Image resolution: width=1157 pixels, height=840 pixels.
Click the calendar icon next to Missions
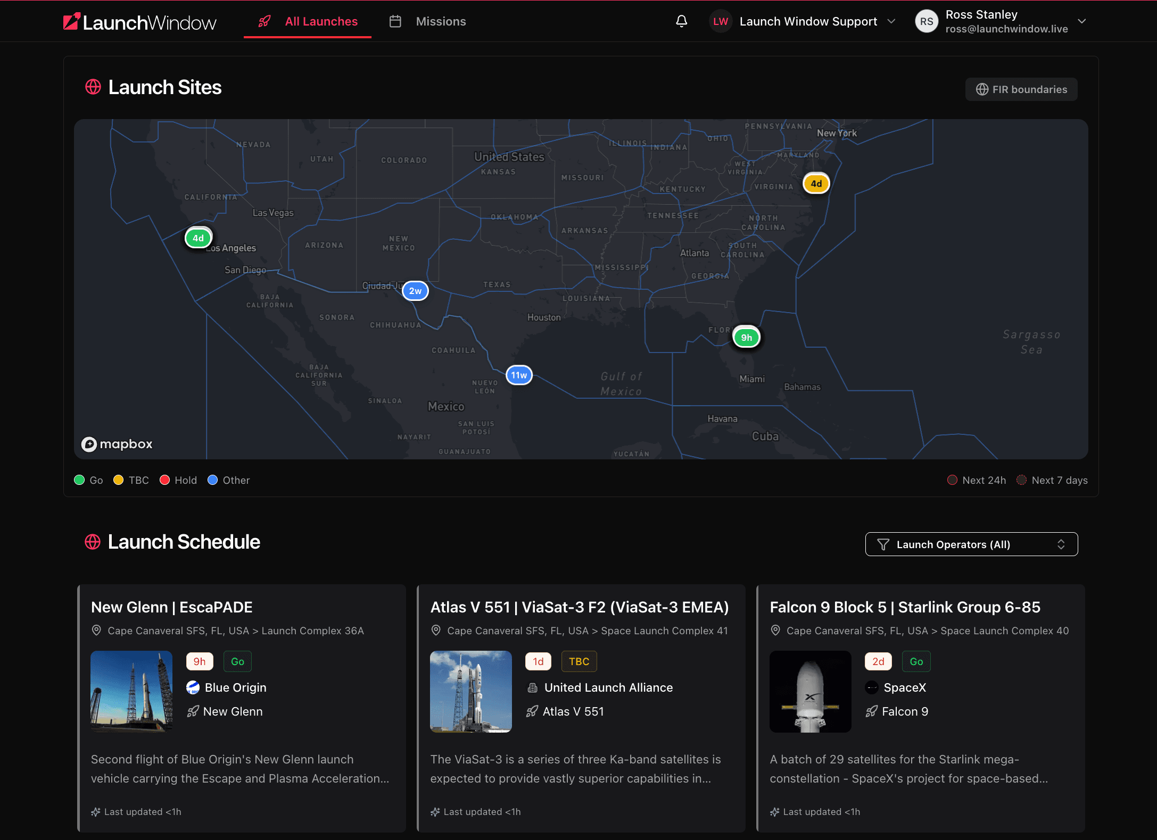(395, 21)
